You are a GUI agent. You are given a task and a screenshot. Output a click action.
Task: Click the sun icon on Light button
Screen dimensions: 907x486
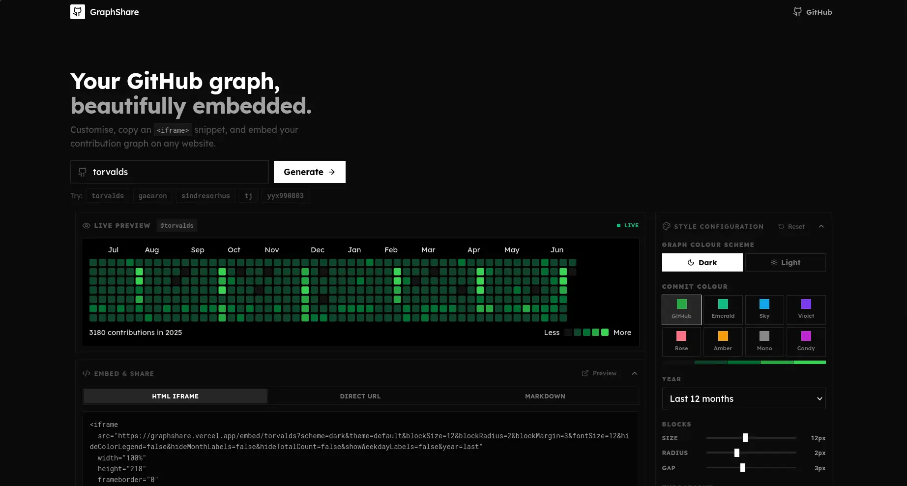pos(774,263)
